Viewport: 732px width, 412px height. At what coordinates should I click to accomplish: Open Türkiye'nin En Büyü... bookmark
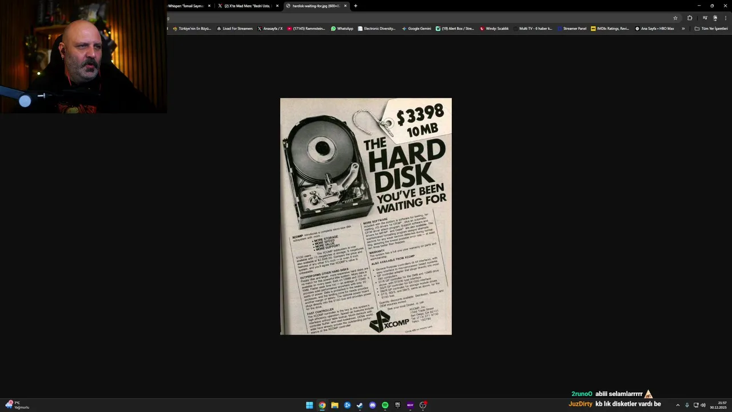click(192, 29)
